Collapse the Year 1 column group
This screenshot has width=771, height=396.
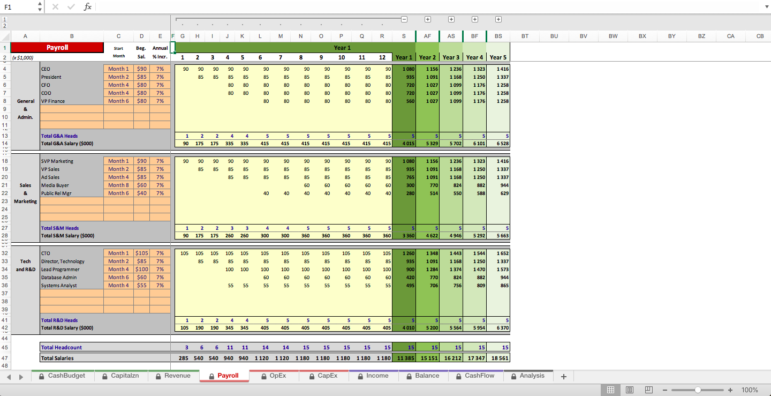point(404,19)
